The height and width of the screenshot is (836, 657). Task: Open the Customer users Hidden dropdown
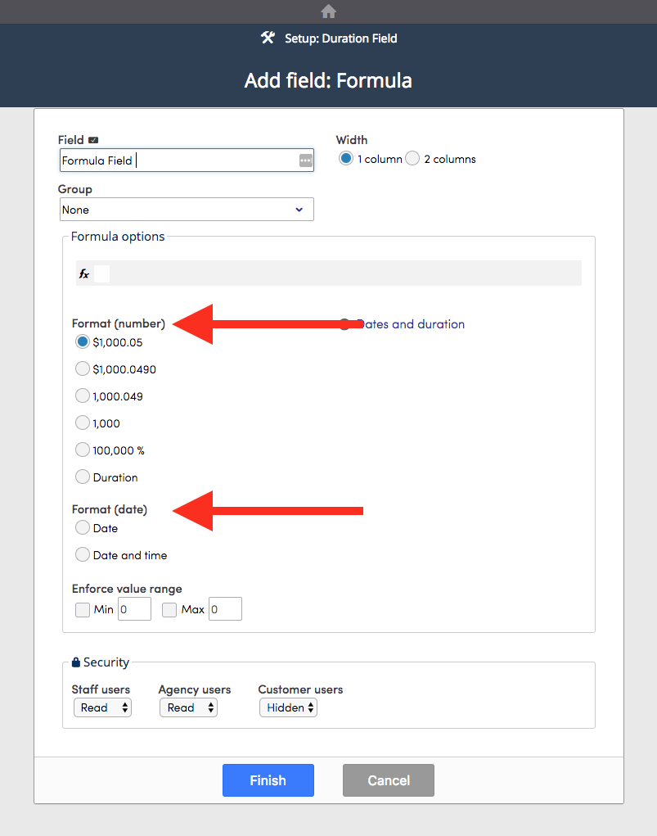[288, 707]
